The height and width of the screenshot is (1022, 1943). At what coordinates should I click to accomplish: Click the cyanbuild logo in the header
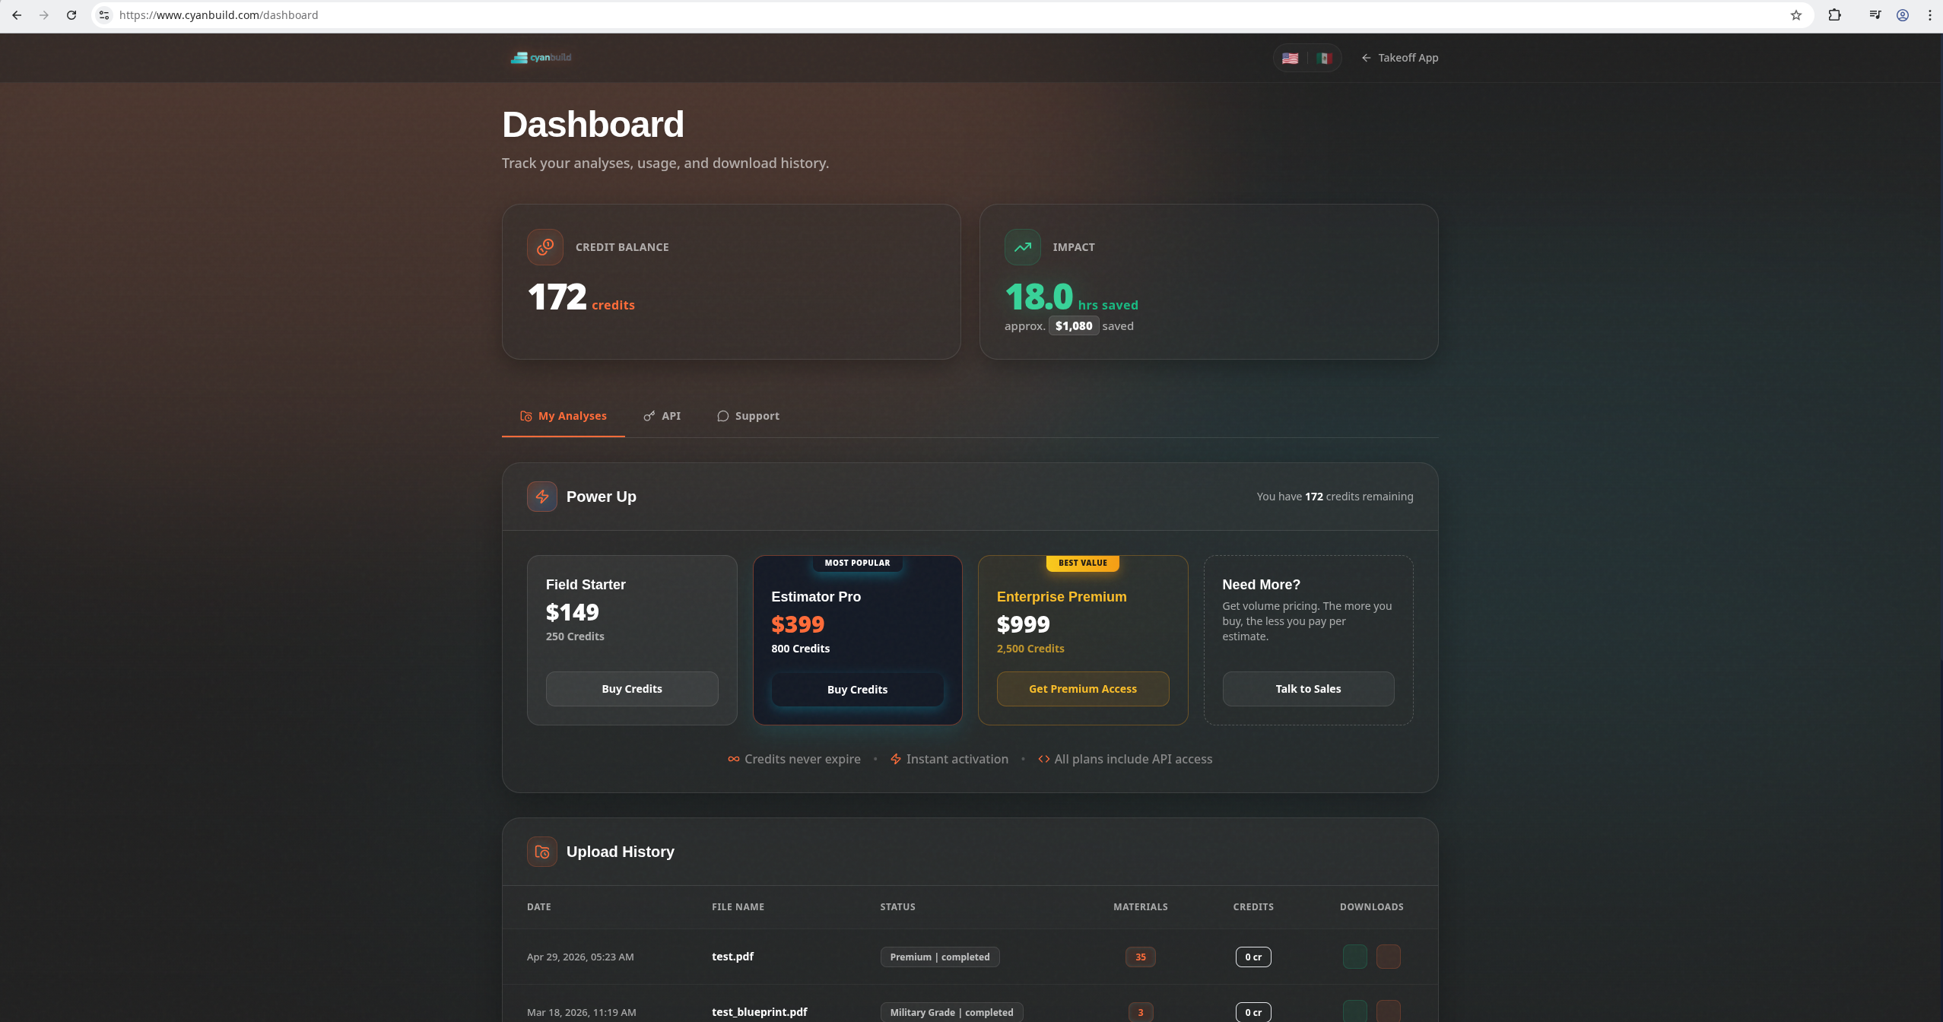[541, 58]
